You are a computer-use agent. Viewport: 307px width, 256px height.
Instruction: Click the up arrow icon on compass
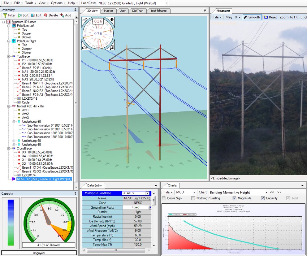pos(112,20)
